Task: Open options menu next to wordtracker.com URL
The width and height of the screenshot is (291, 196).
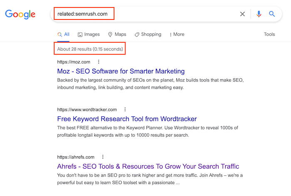Action: (x=125, y=109)
